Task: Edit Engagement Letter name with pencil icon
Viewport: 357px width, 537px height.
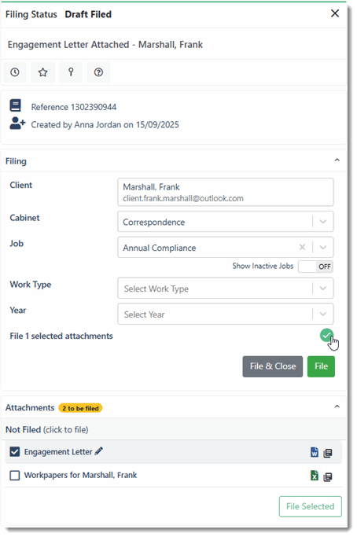Action: point(98,451)
